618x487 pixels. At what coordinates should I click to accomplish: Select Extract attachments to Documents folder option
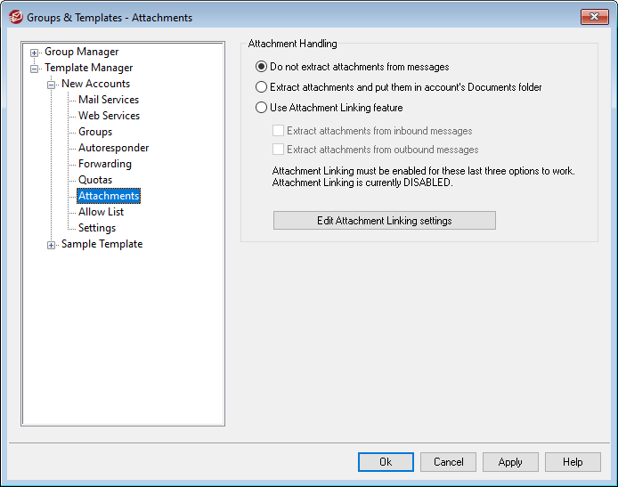pos(261,87)
